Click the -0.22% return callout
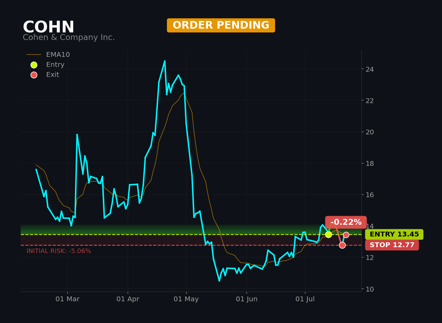 (x=346, y=222)
